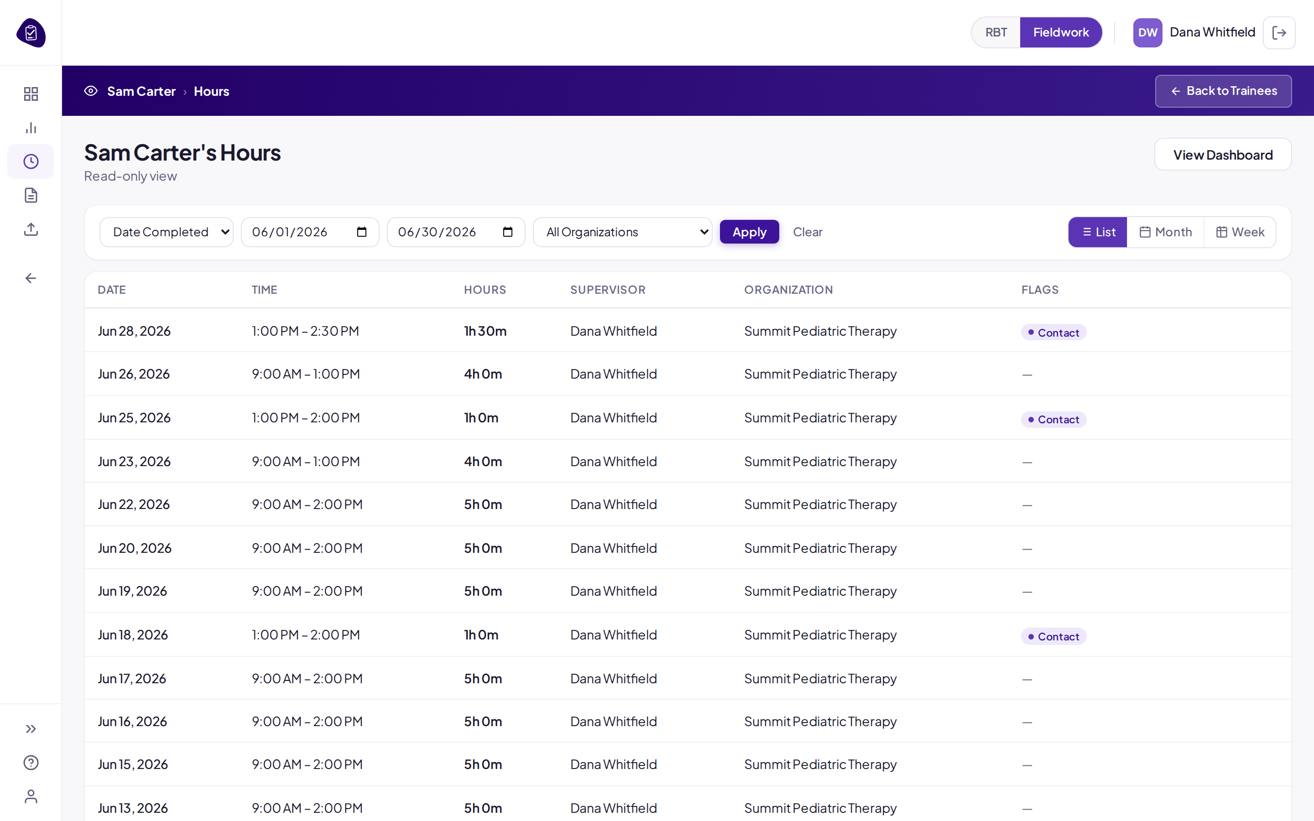Image resolution: width=1314 pixels, height=821 pixels.
Task: Open the dashboard grid icon in sidebar
Action: [31, 94]
